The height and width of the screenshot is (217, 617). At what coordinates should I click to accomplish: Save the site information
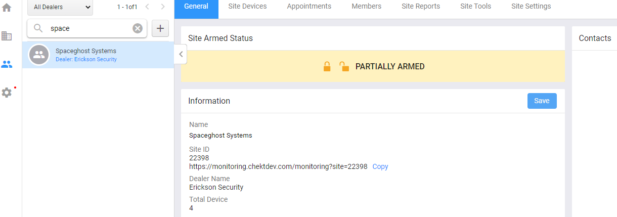tap(542, 101)
